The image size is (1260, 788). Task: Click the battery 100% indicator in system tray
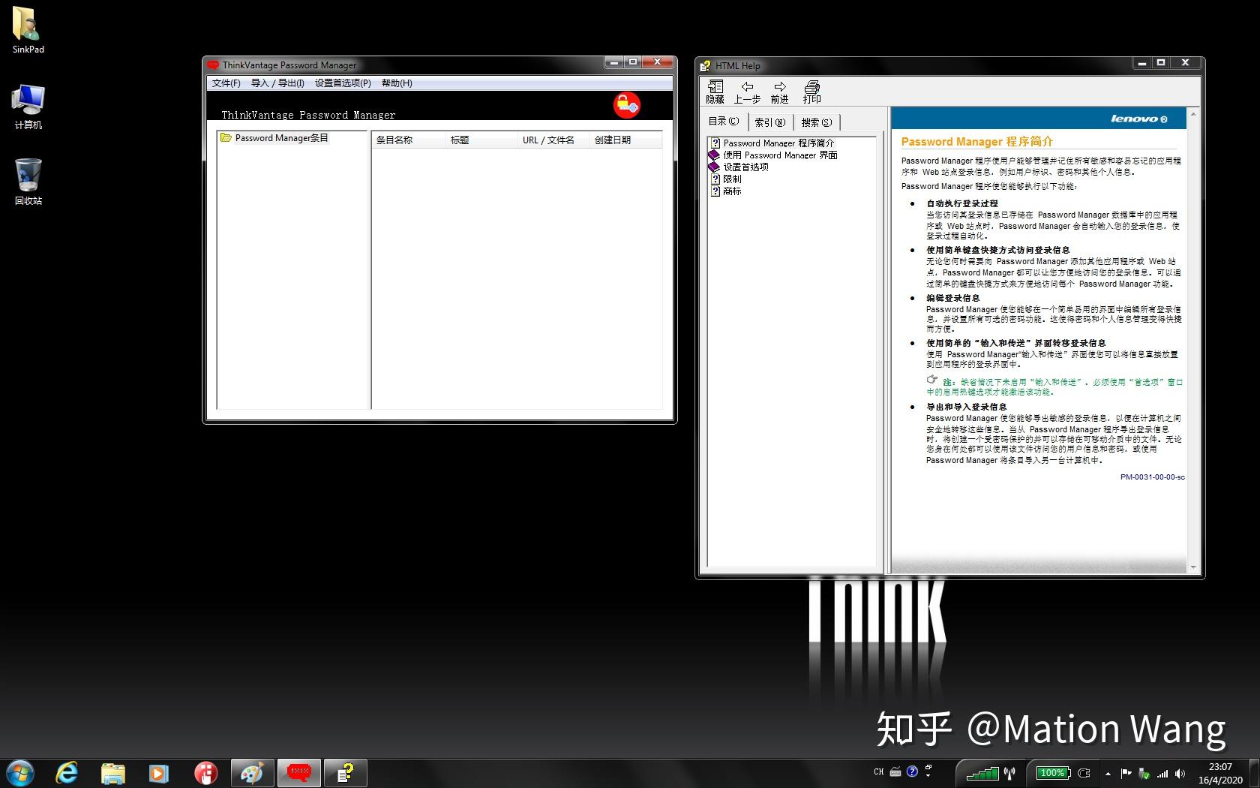click(x=1052, y=772)
